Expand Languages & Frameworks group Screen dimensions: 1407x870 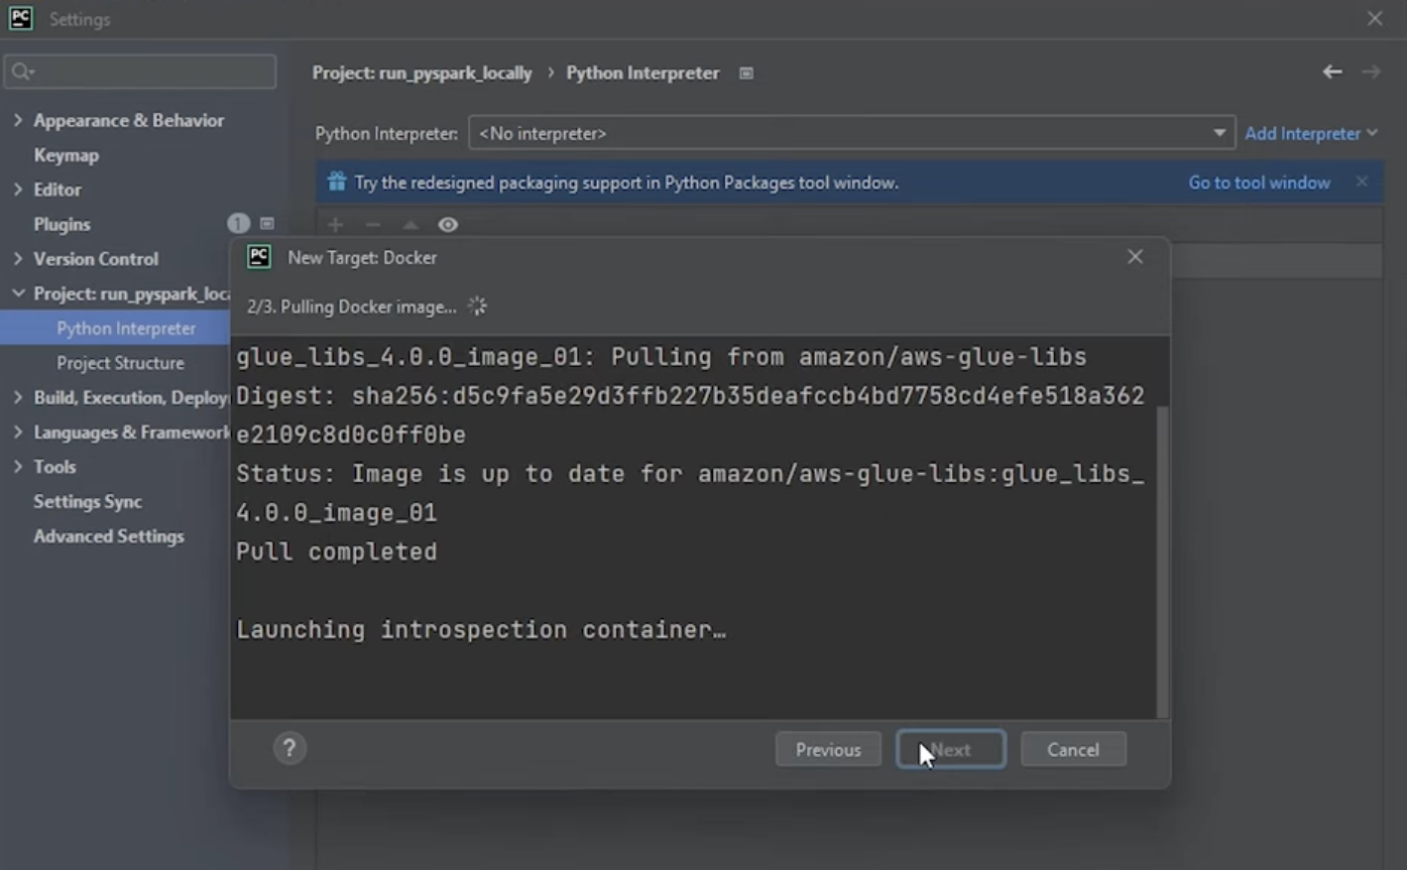(18, 433)
